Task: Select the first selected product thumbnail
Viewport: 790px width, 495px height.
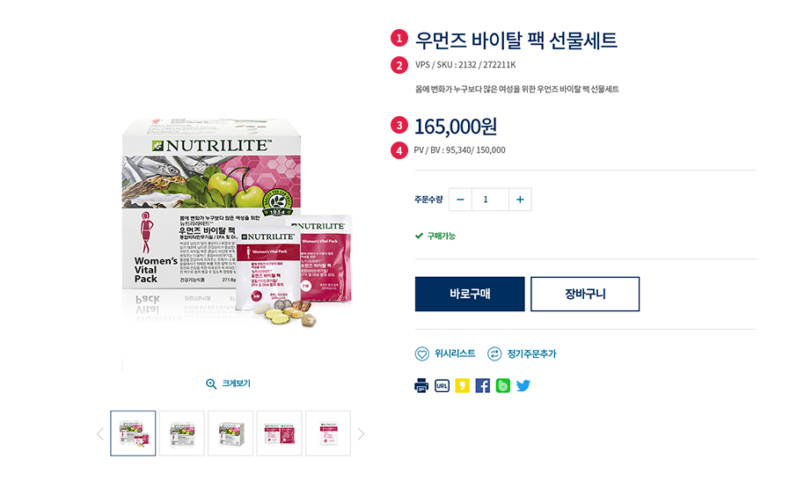Action: click(133, 433)
